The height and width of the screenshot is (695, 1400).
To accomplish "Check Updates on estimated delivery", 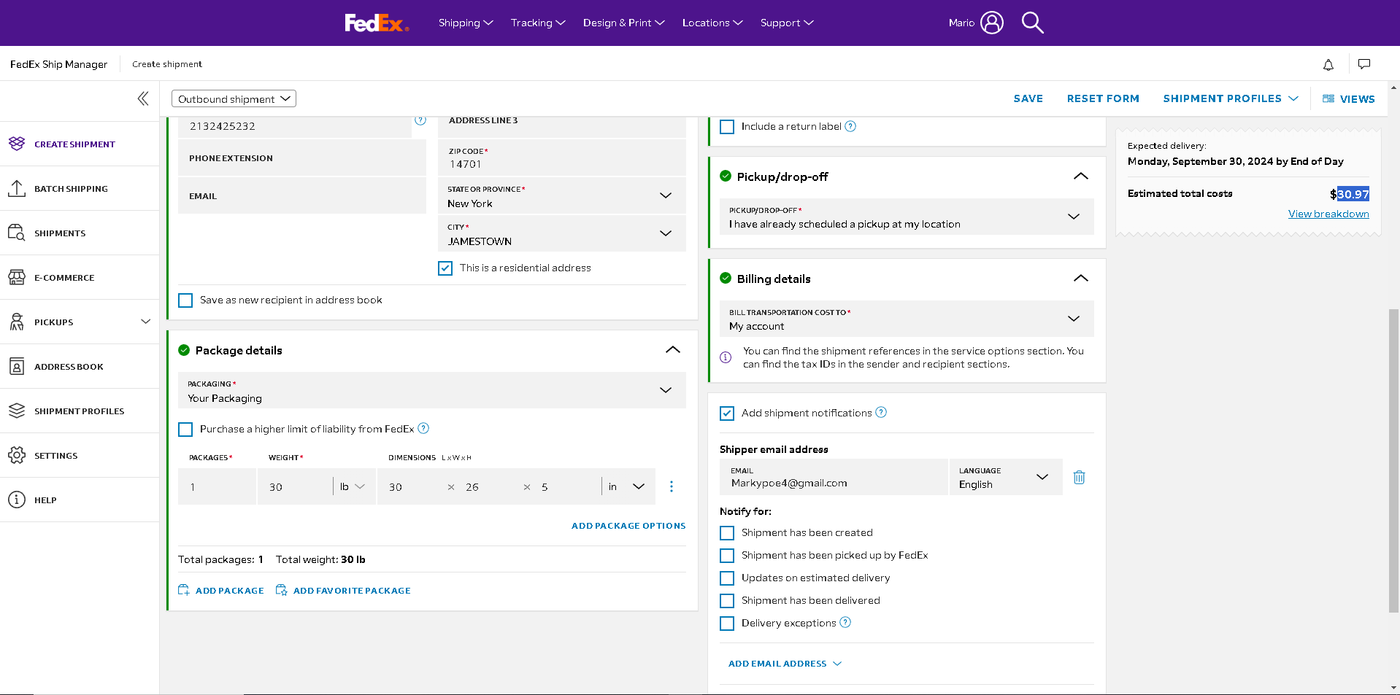I will click(727, 578).
